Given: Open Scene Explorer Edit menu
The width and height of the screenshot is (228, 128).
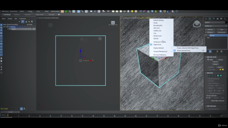Looking at the screenshot, I should pyautogui.click(x=16, y=18).
